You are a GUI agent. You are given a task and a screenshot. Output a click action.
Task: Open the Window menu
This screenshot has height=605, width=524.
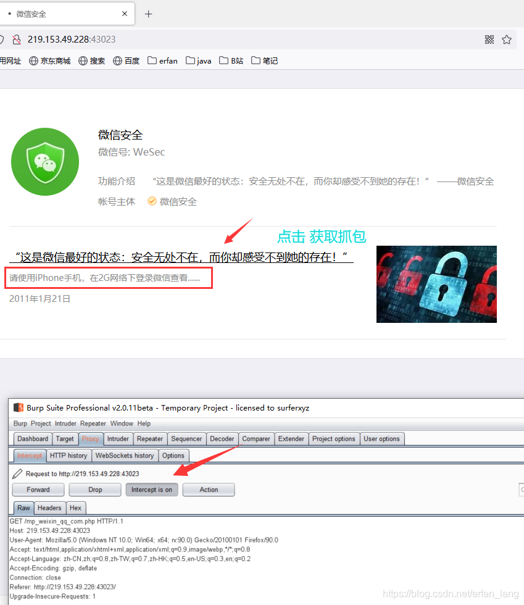[122, 423]
